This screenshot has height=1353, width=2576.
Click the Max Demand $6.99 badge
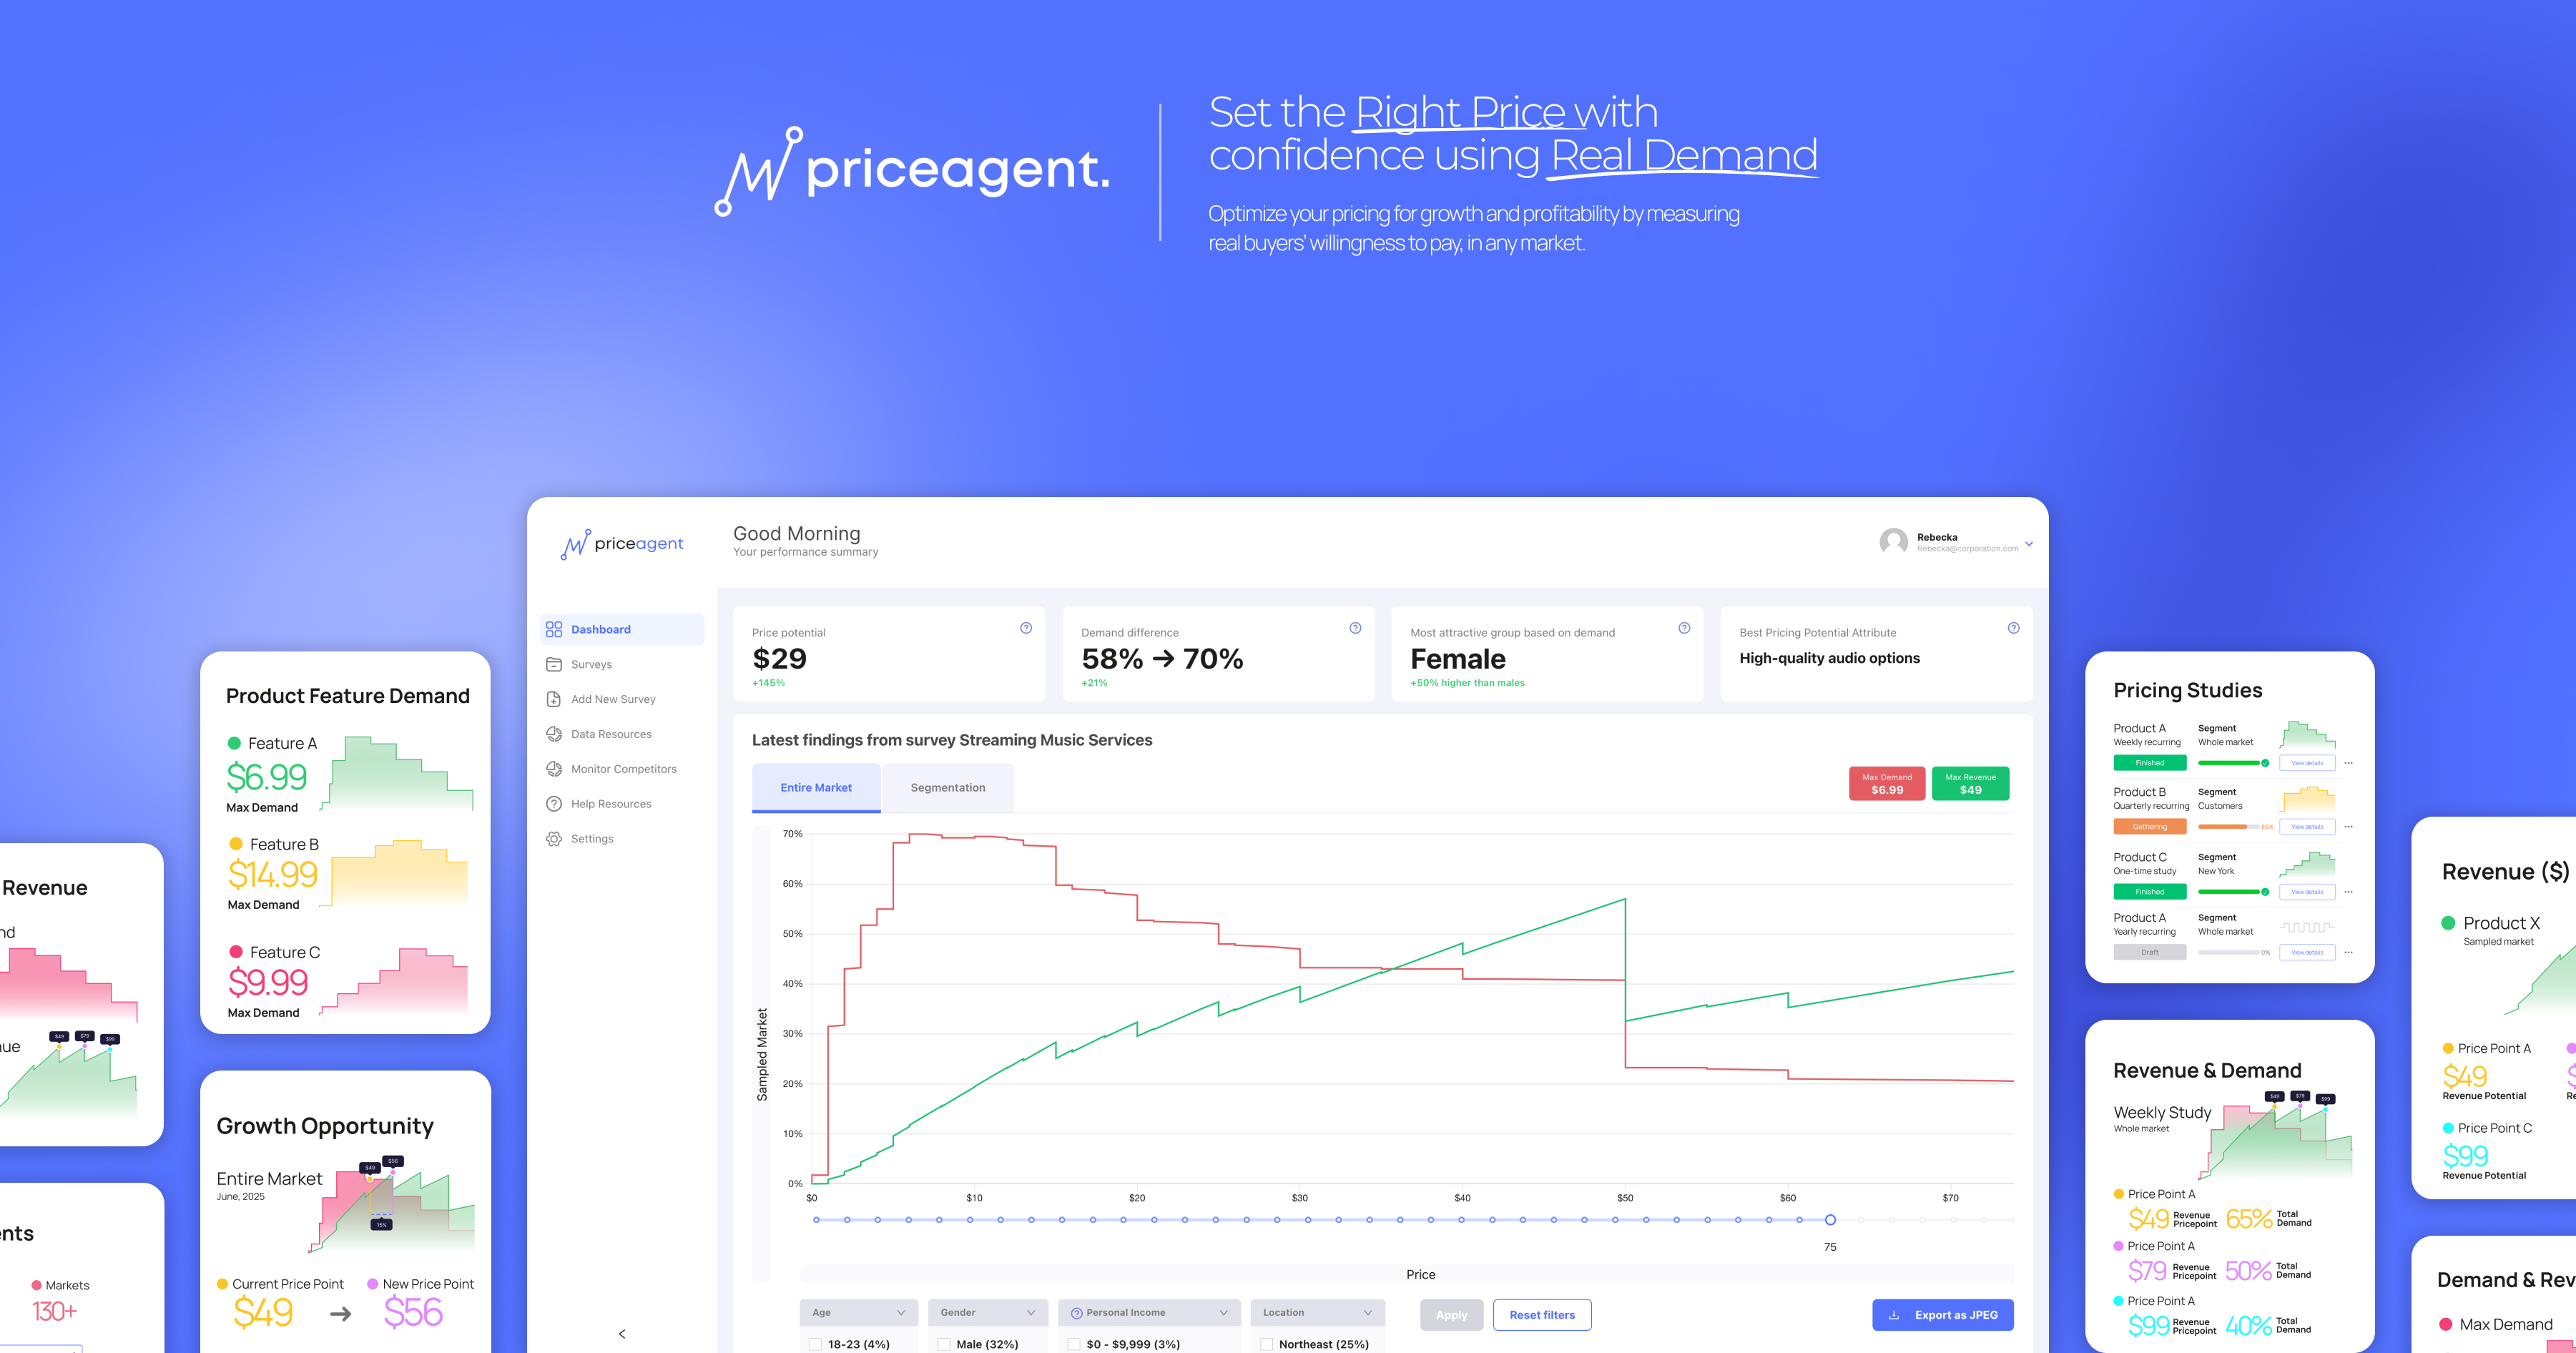pos(1887,784)
